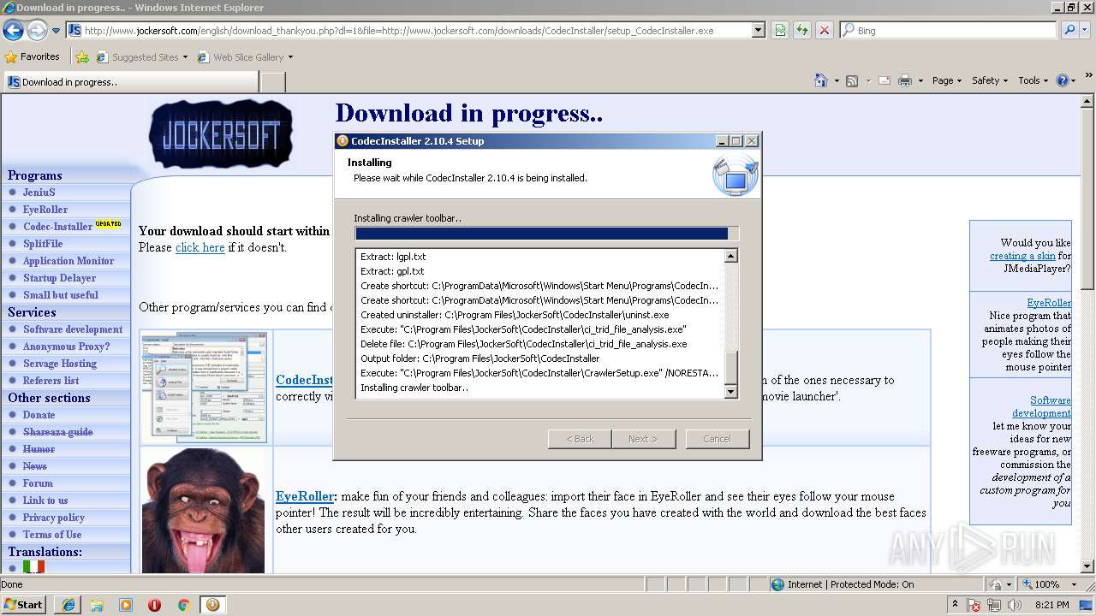Expand the Print options dropdown arrow

click(920, 80)
